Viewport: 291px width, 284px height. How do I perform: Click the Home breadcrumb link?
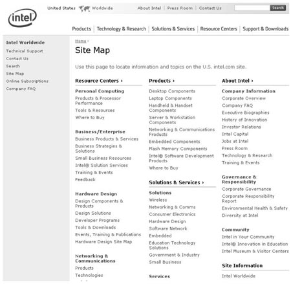point(81,41)
